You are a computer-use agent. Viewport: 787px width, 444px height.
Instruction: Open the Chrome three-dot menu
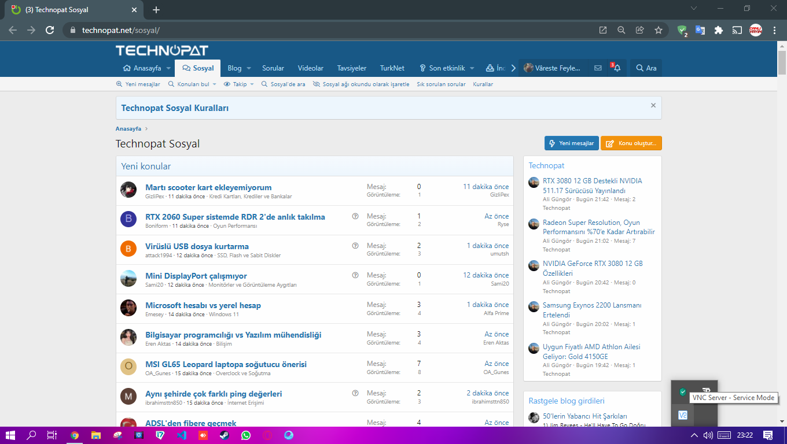(774, 30)
